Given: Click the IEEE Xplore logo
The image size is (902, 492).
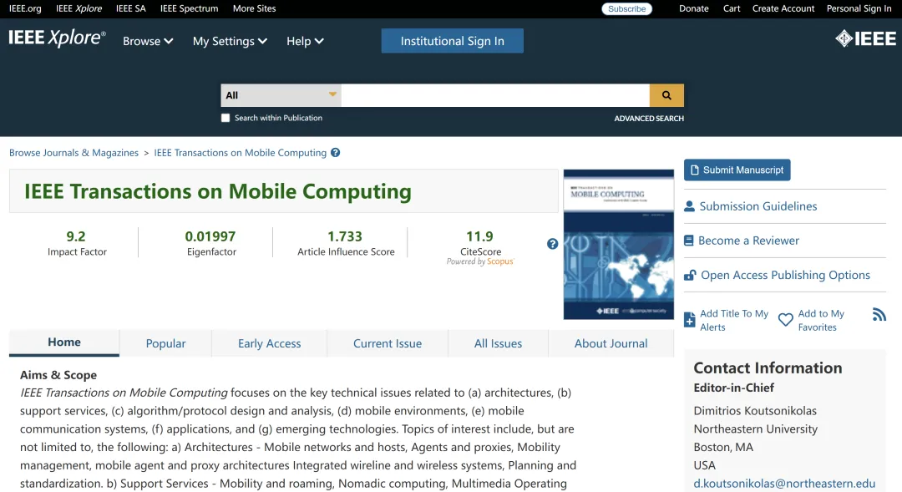Looking at the screenshot, I should pos(57,38).
